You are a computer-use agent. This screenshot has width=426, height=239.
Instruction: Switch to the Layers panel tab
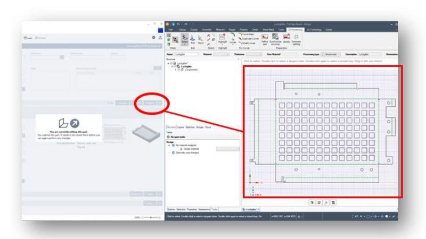181,127
